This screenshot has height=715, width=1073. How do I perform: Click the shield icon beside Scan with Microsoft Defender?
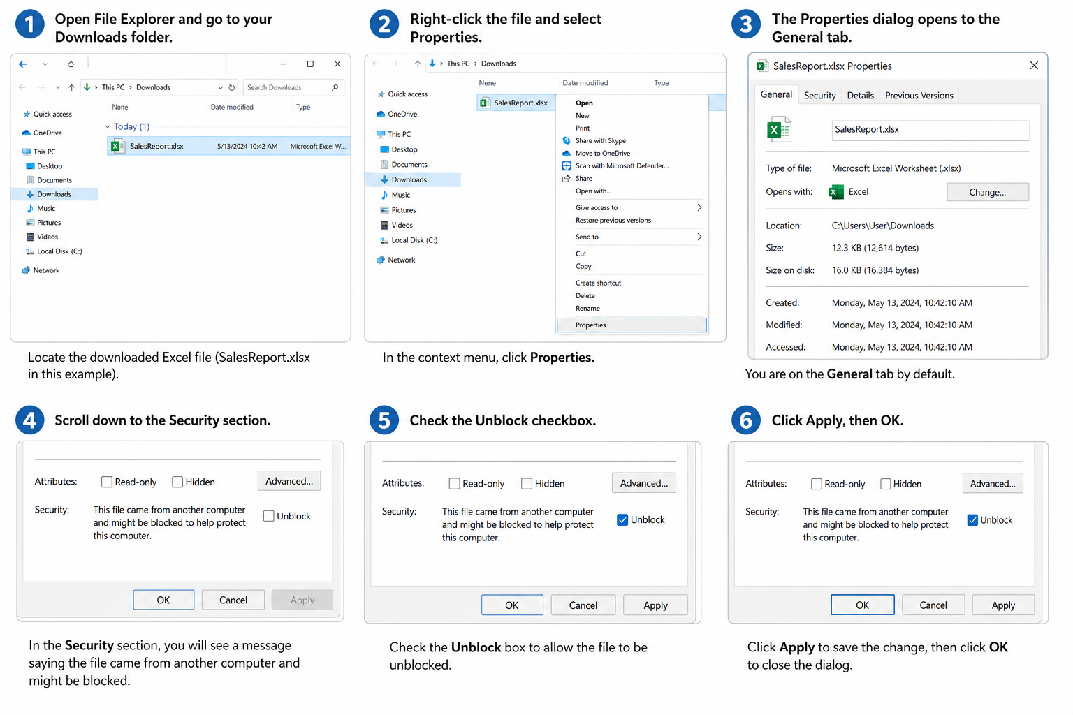[567, 165]
